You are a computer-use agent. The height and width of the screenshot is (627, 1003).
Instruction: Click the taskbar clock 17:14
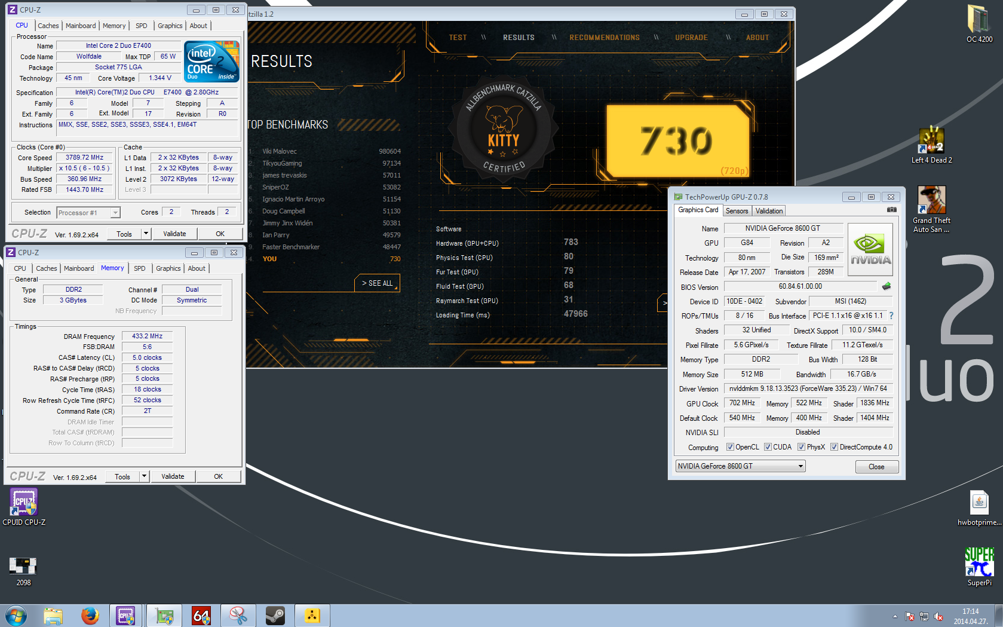pyautogui.click(x=970, y=611)
